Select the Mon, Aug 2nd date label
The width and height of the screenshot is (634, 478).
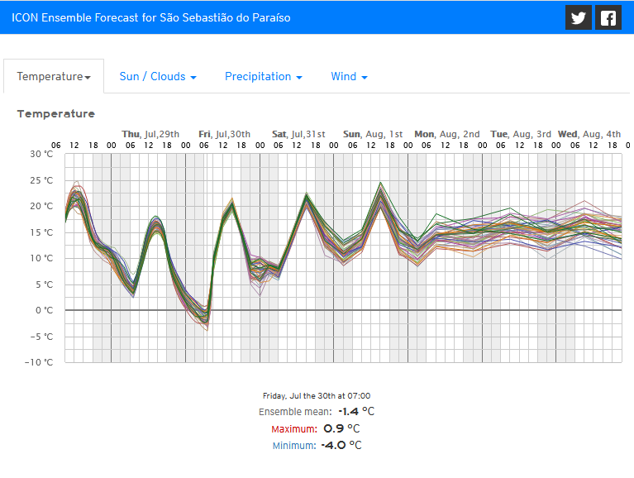[x=447, y=134]
